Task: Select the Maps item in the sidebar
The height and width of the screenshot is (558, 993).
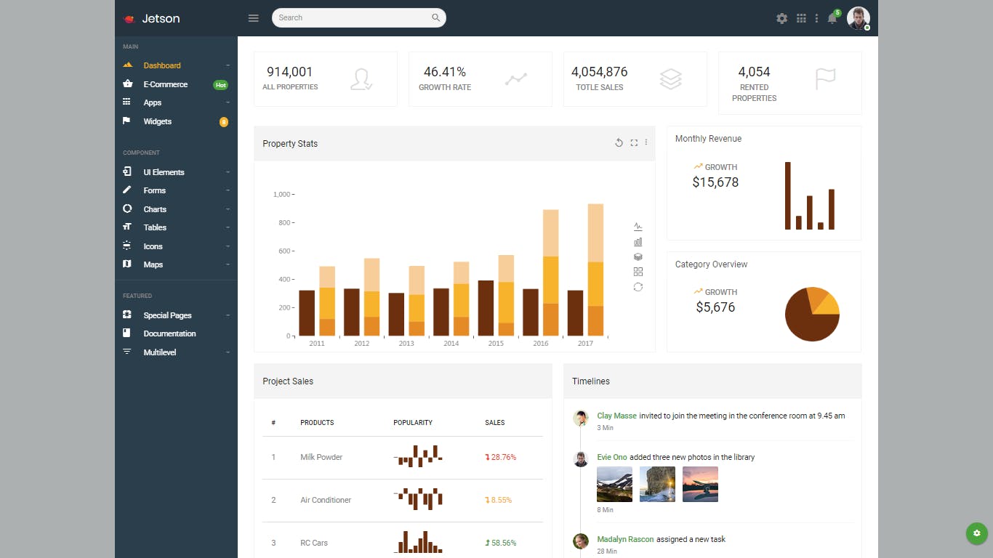Action: [153, 264]
